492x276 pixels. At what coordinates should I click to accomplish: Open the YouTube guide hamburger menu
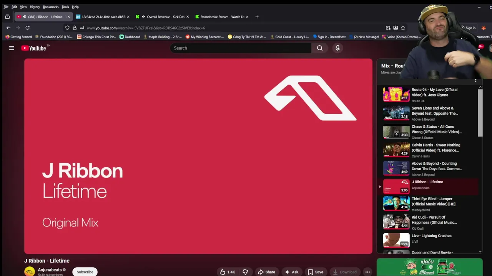(12, 48)
